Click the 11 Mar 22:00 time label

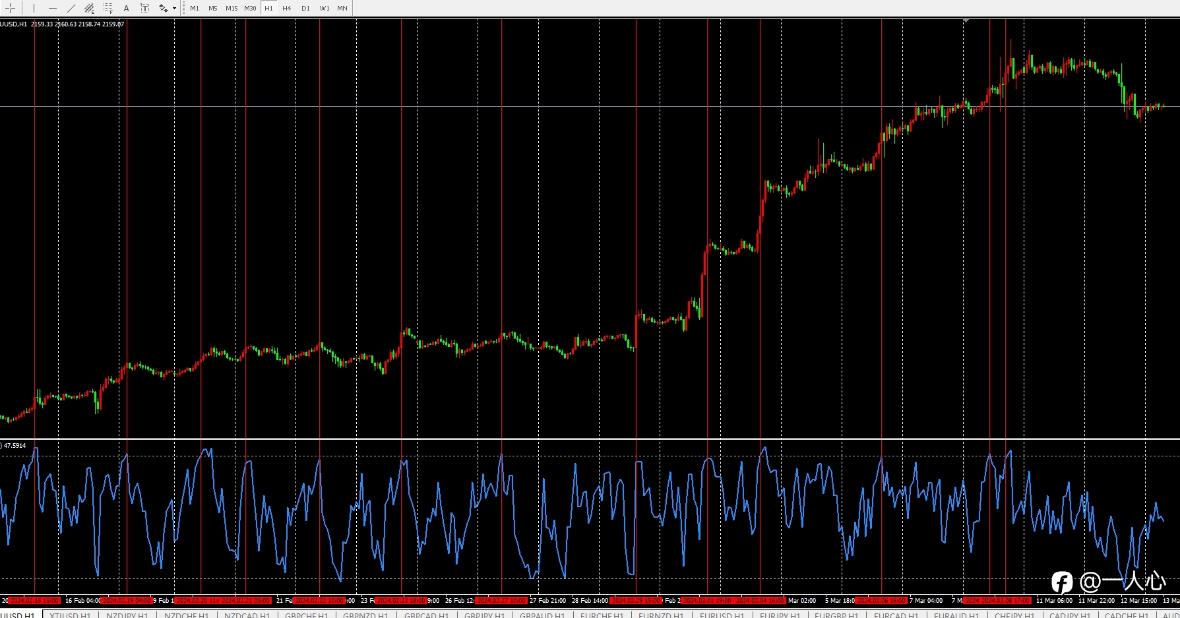point(1096,600)
